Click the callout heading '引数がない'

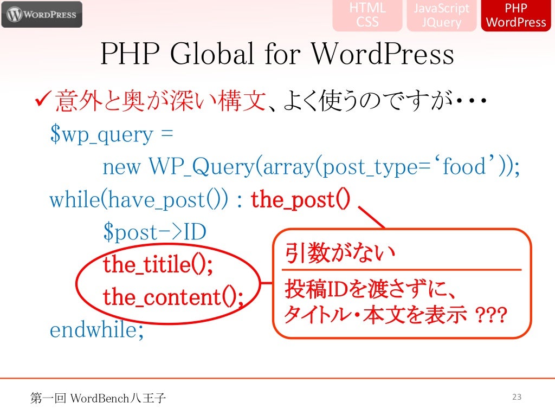[340, 252]
